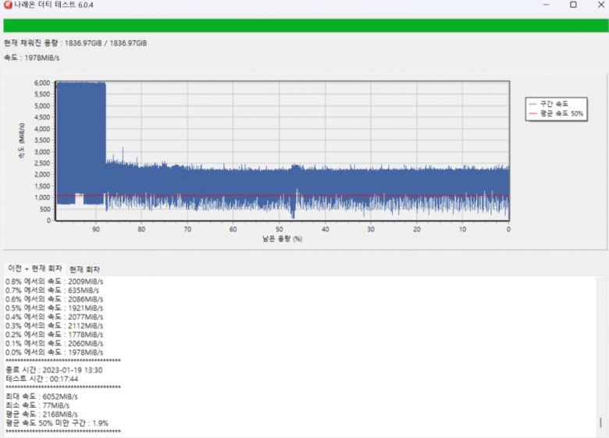
Task: Click the green progress bar at top
Action: pos(304,26)
